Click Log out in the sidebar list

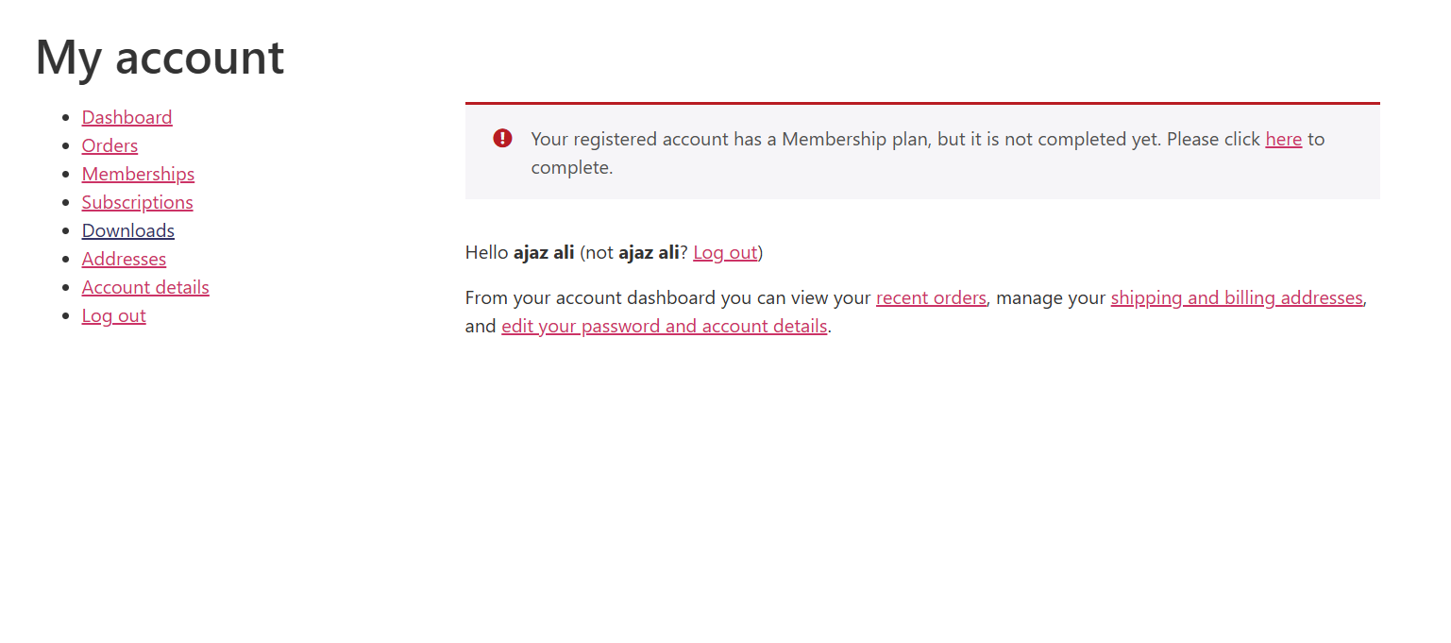tap(113, 315)
